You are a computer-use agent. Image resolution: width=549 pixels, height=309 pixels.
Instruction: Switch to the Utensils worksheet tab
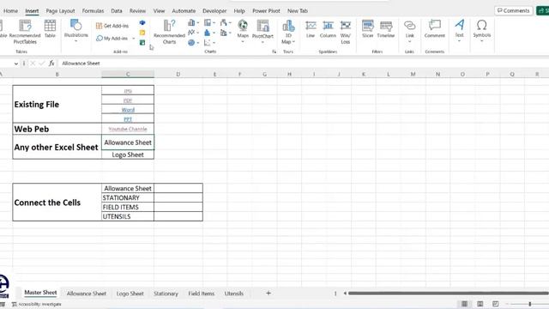click(234, 294)
